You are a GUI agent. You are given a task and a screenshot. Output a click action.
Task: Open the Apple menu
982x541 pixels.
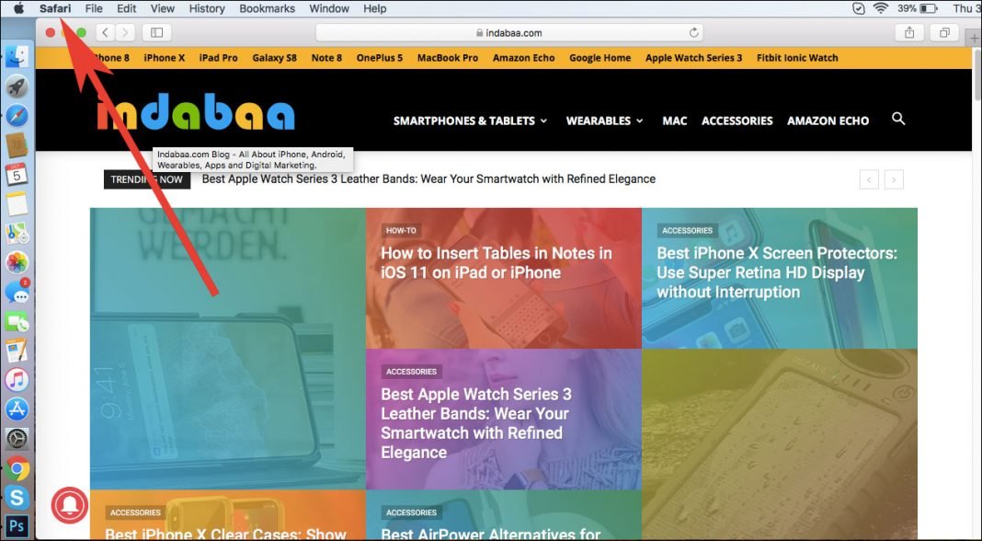coord(18,8)
